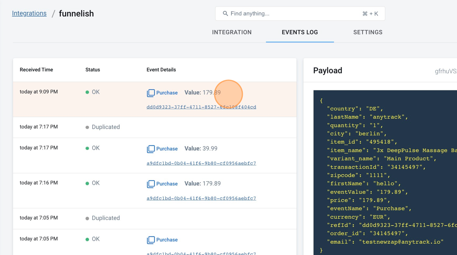The height and width of the screenshot is (255, 457).
Task: Switch to the SETTINGS tab
Action: click(x=368, y=32)
